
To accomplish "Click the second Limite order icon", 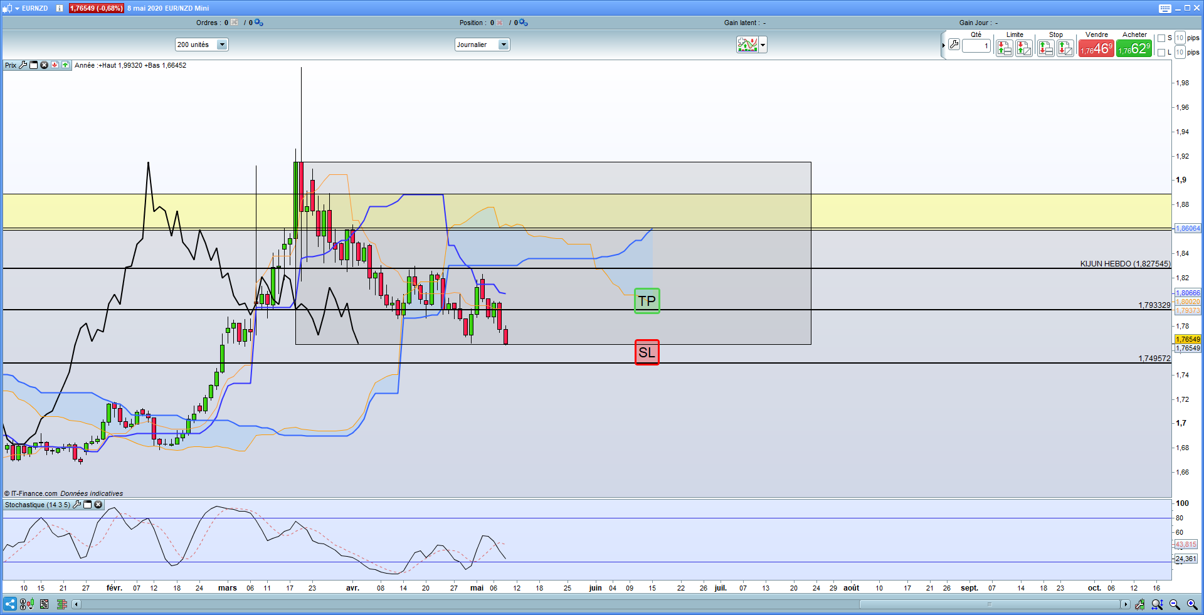I will coord(1024,48).
